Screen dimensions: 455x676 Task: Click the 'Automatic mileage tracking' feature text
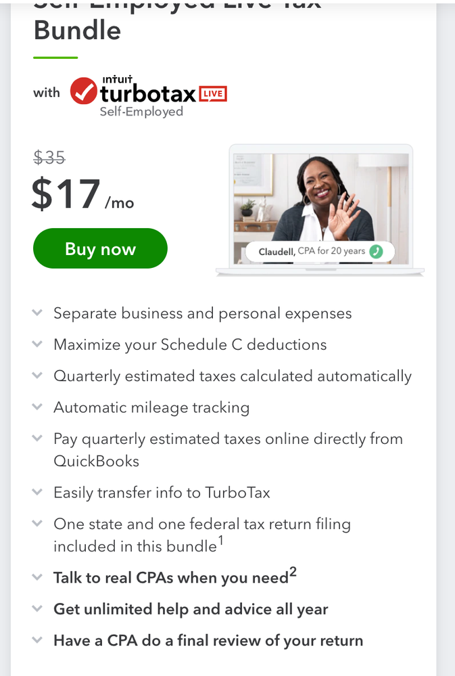(151, 407)
